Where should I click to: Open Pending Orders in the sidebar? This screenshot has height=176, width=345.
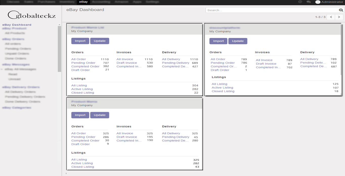(x=18, y=49)
